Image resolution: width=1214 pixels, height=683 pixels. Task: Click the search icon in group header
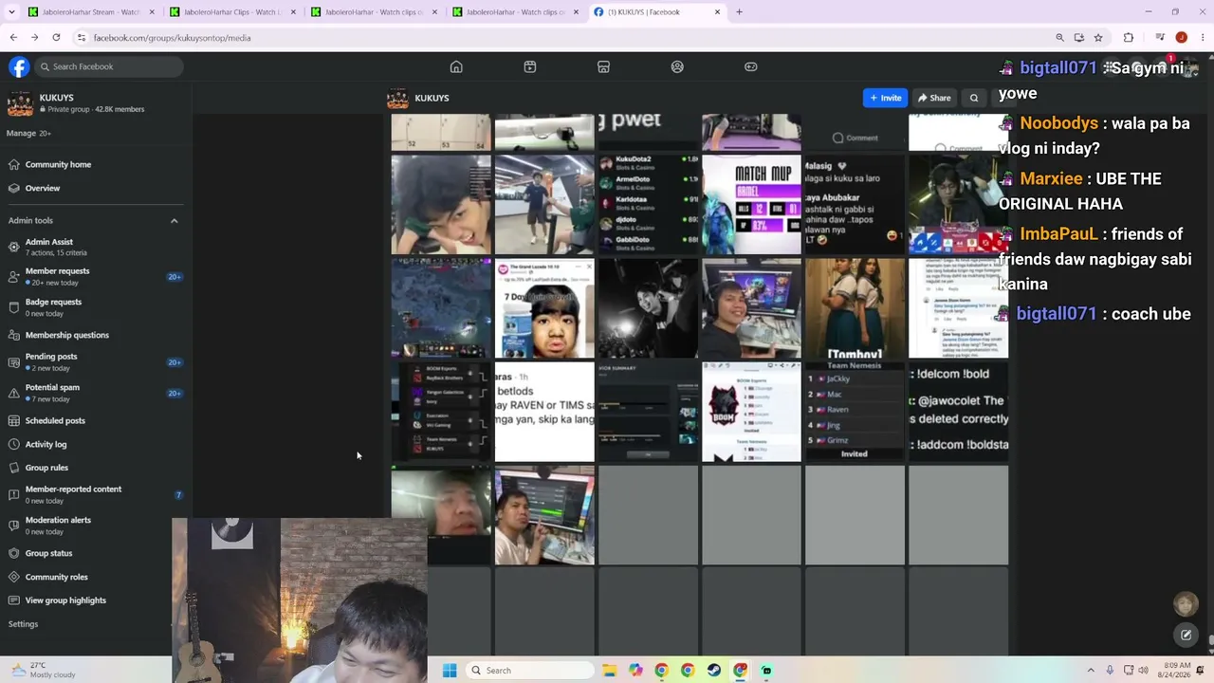click(974, 98)
